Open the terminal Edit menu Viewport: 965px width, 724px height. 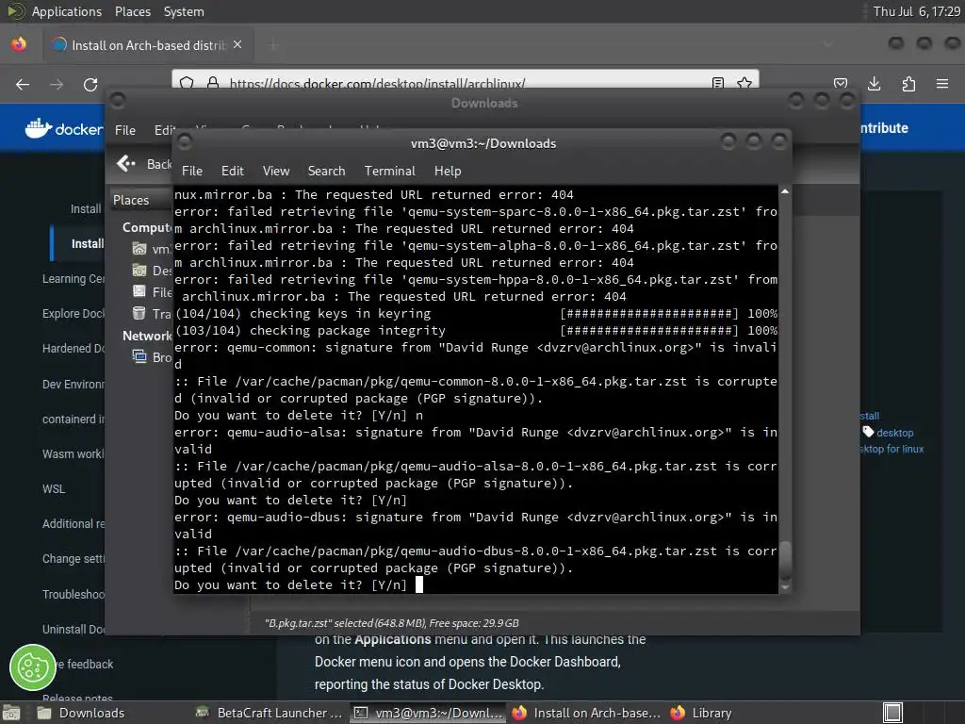click(232, 171)
